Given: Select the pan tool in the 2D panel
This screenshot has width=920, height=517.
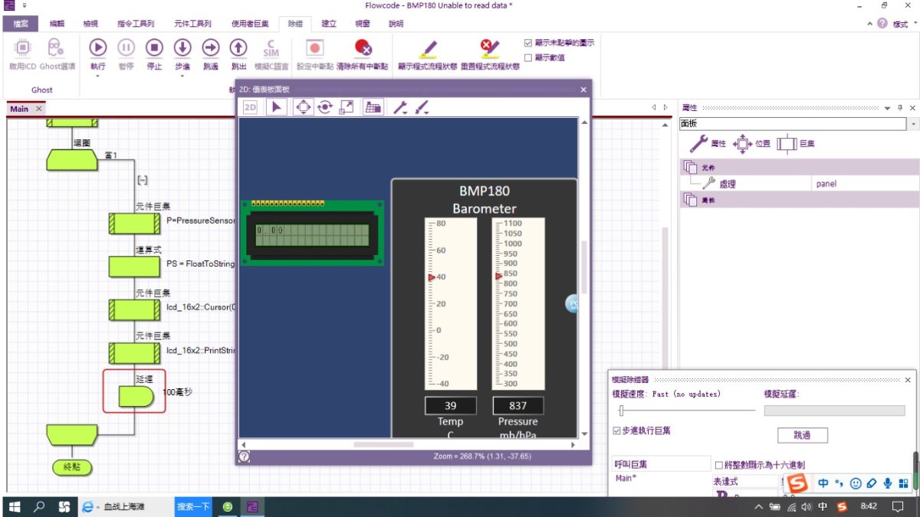Looking at the screenshot, I should pyautogui.click(x=304, y=107).
